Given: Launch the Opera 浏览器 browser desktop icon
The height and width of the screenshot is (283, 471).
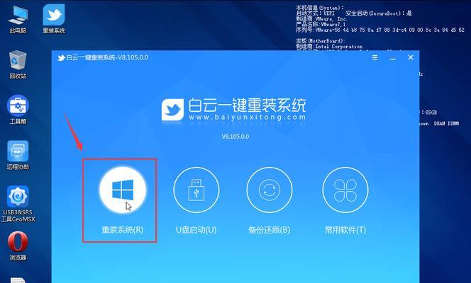Looking at the screenshot, I should click(x=18, y=243).
